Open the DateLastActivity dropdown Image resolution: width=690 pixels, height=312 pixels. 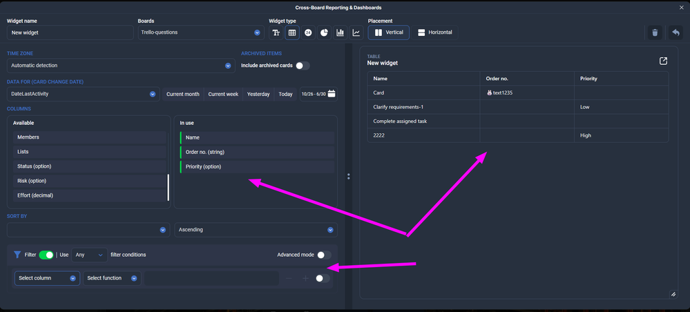83,94
